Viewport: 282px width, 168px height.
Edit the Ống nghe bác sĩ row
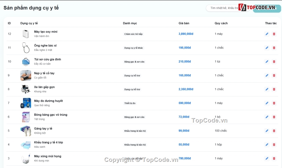click(267, 48)
